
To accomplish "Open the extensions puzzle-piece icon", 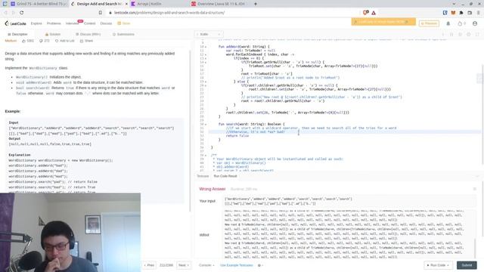I will click(461, 13).
